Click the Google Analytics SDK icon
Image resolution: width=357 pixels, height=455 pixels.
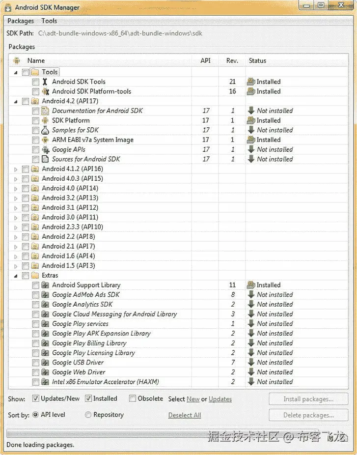point(45,304)
